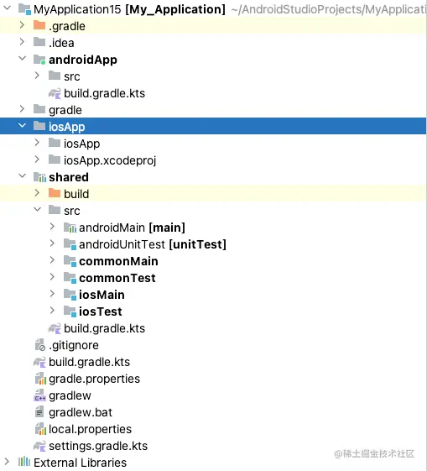Screen dimensions: 427x471
Task: Select the MyApplication15 root project
Action: 77,9
